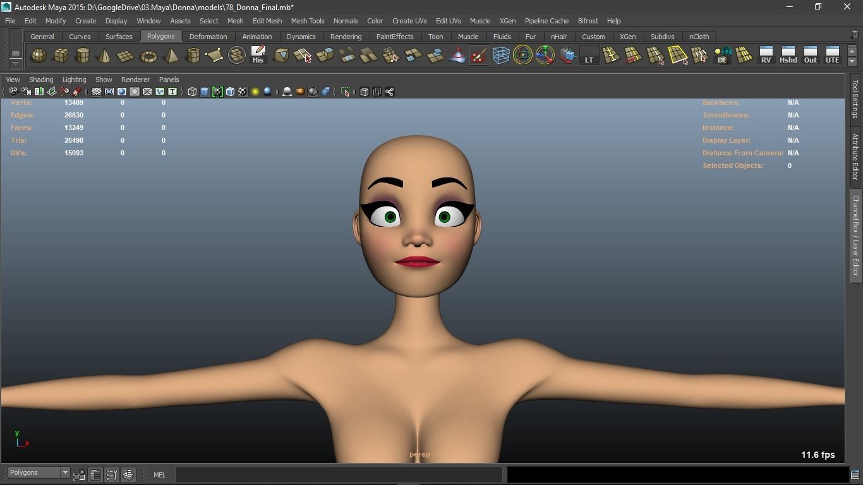Create a polygon pipe from the shelf
863x485 pixels.
pos(193,56)
